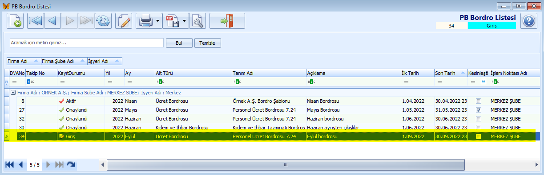Toggle Kesinleşti for Kıdem ve İhbar row
This screenshot has height=175, width=544.
(x=478, y=127)
